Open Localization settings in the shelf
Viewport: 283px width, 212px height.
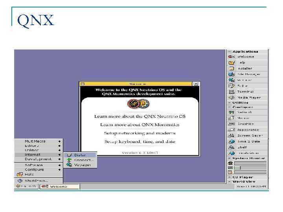click(x=247, y=153)
